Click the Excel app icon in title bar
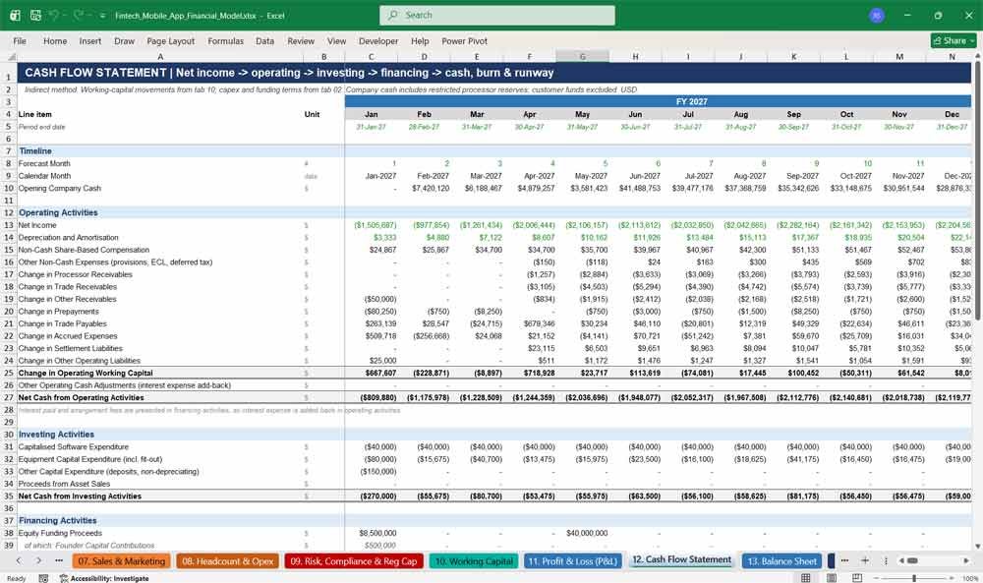983x583 pixels. click(15, 15)
